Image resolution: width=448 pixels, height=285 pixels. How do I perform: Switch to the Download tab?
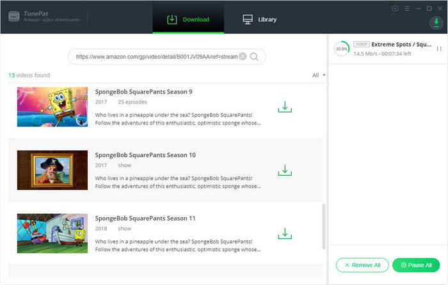pyautogui.click(x=188, y=19)
